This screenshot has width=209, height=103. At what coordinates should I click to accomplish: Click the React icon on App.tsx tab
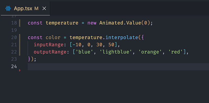8,9
